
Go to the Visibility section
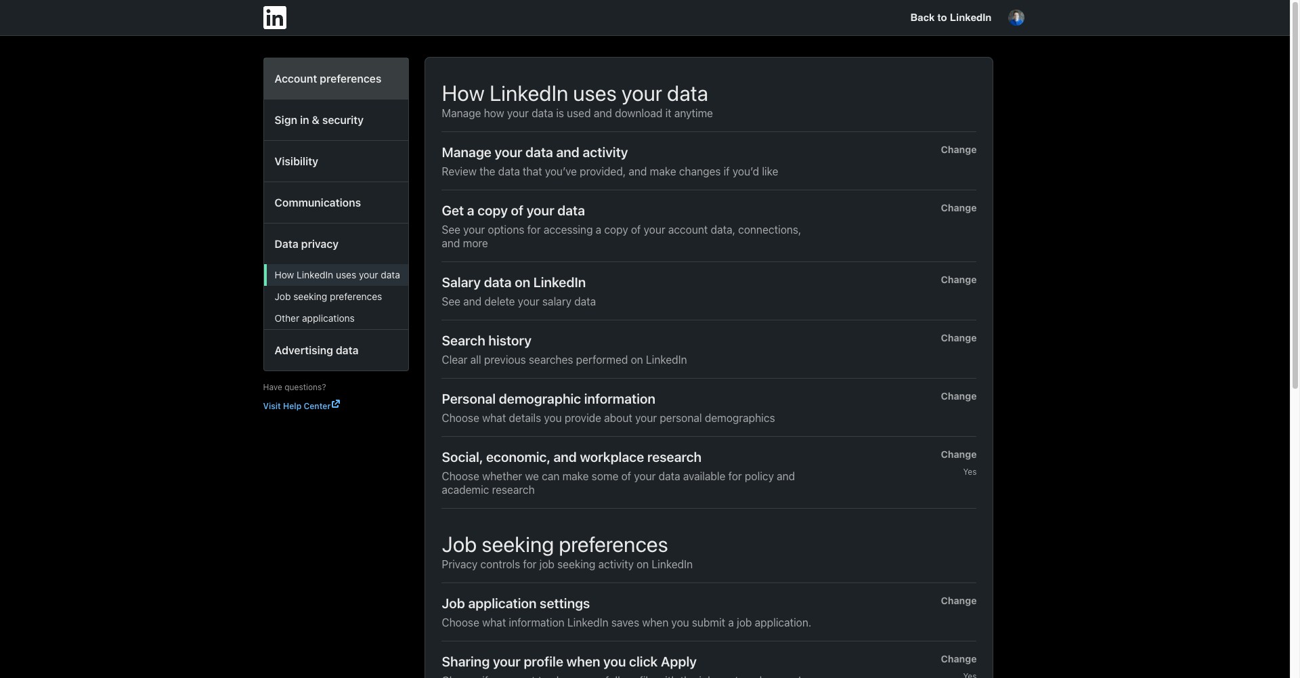click(x=296, y=162)
